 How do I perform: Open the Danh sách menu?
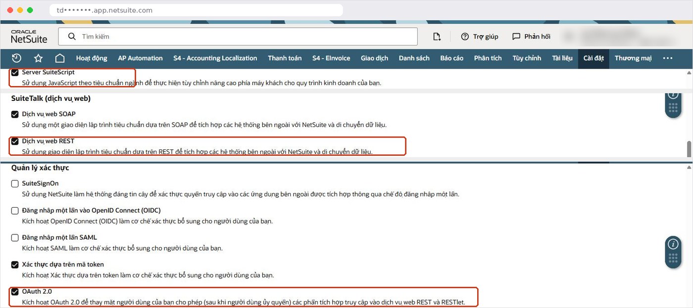tap(414, 58)
